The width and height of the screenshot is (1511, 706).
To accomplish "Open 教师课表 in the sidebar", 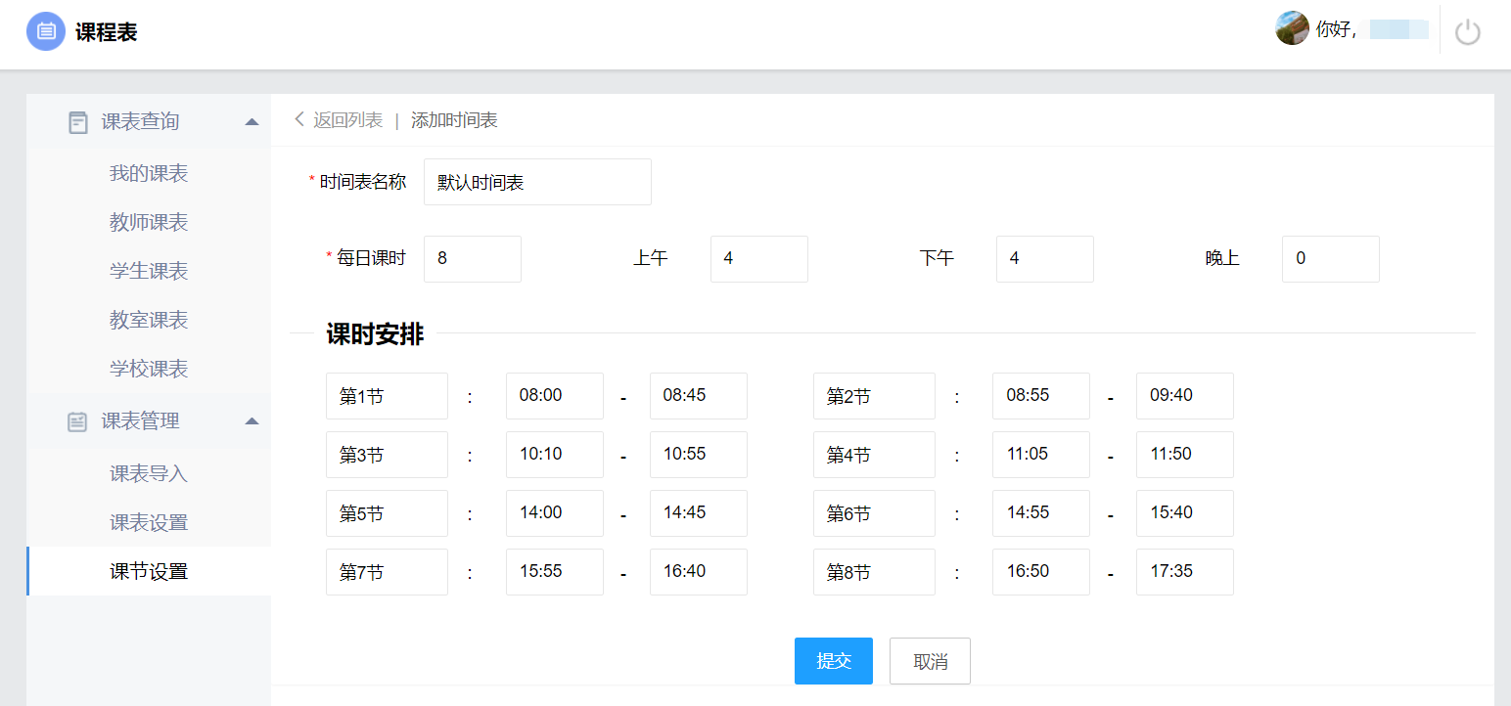I will pos(149,223).
